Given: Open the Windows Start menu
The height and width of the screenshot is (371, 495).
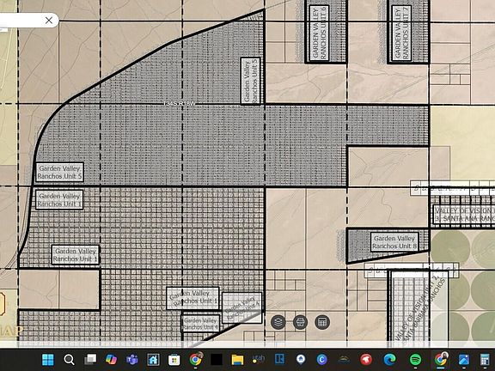Looking at the screenshot, I should [48, 359].
